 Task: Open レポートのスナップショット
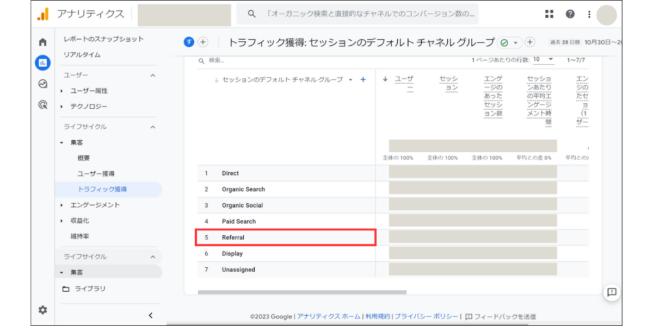click(x=103, y=39)
